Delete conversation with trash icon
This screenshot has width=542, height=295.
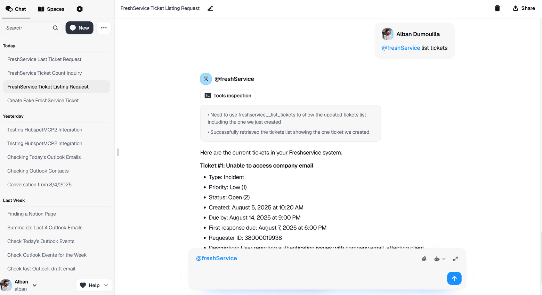point(497,8)
